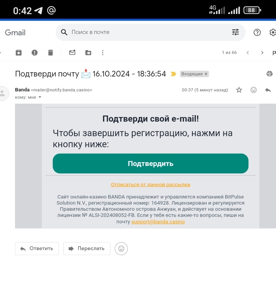Click the '00:37 (5 минут назад)' timestamp
Viewport: 276px width, 283px height.
tap(205, 90)
